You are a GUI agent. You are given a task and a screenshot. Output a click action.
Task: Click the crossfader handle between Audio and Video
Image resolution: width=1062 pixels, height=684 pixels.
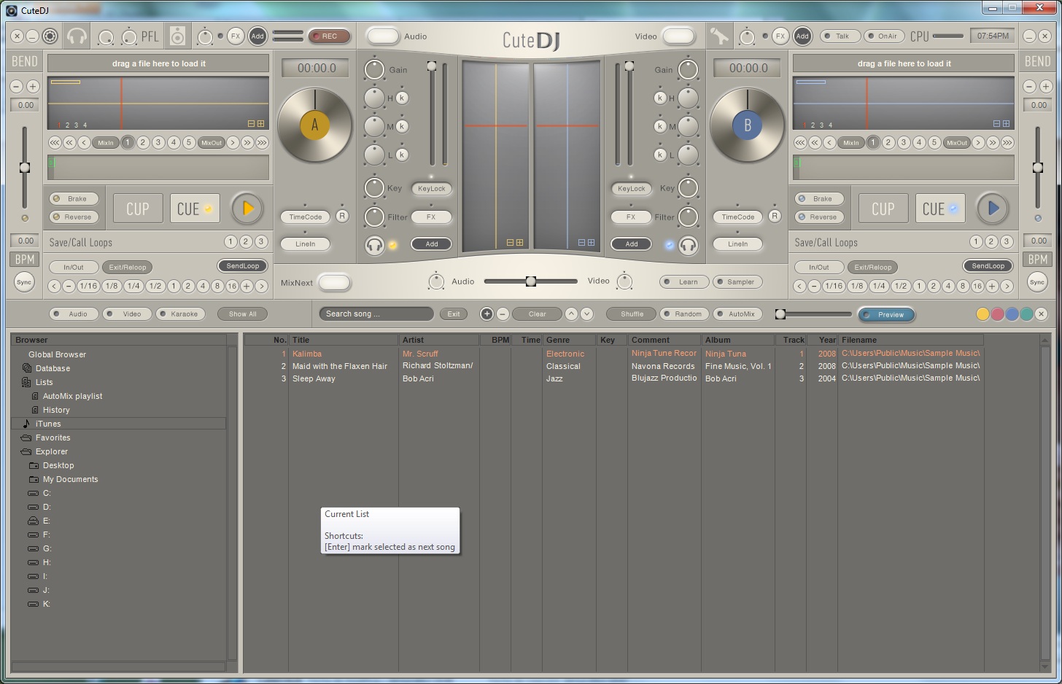point(531,281)
